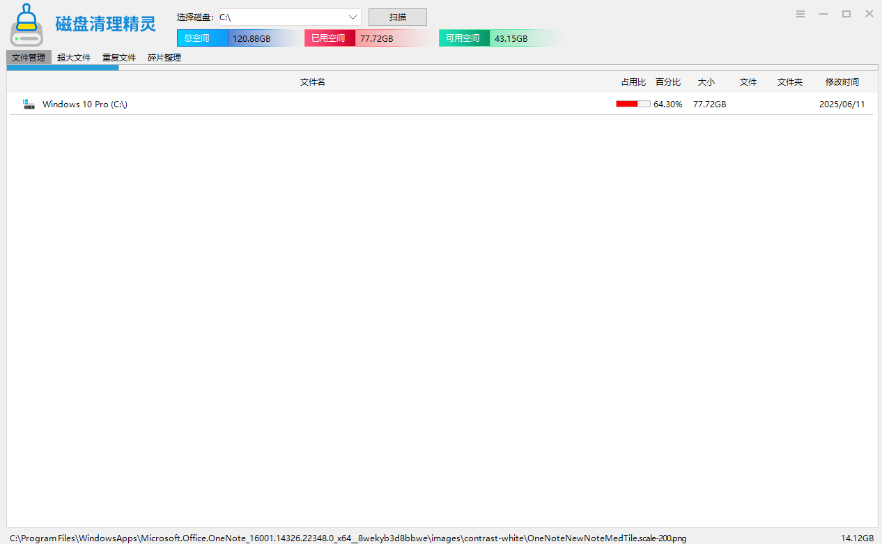Click the 修改时间 column header
Image resolution: width=882 pixels, height=544 pixels.
tap(842, 82)
